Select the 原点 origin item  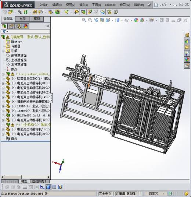14,69
